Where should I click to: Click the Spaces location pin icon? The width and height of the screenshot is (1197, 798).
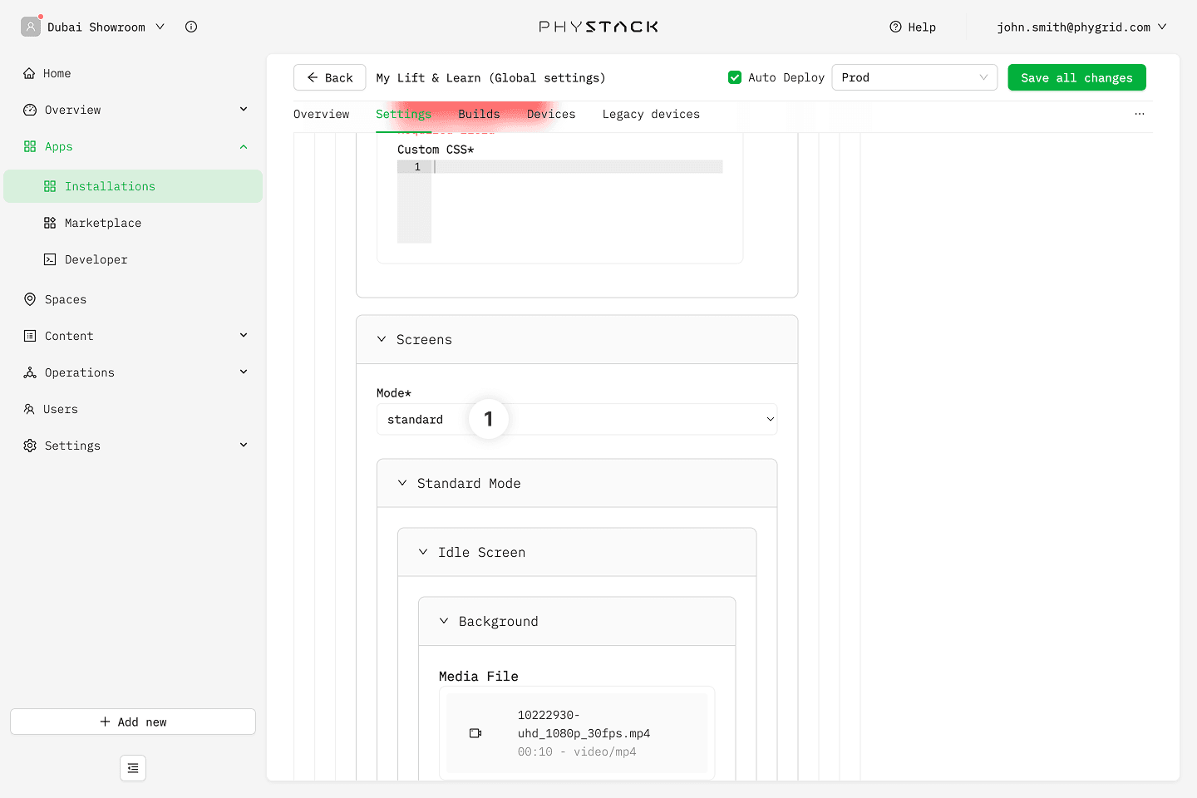(30, 299)
